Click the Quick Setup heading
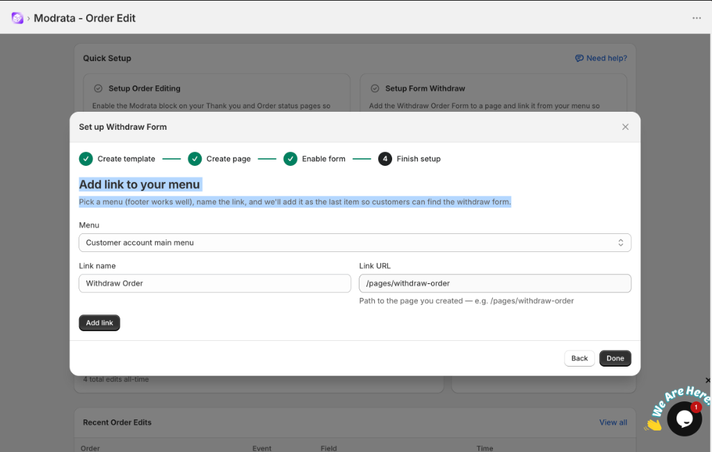The height and width of the screenshot is (452, 712). [107, 58]
